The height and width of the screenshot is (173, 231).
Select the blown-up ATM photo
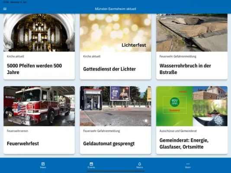click(x=115, y=106)
